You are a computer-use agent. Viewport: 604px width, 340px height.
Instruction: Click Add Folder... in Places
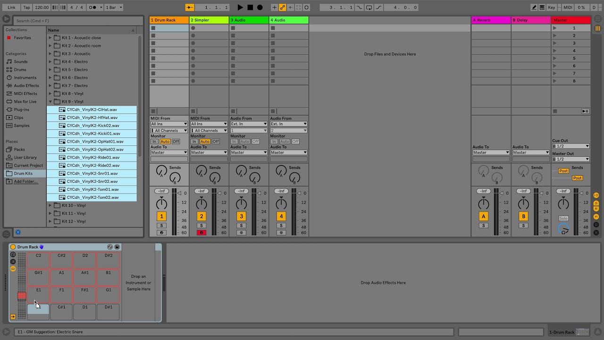[x=26, y=182]
